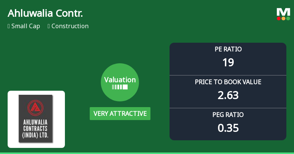Click the Marketsmojo M logo

[x=283, y=12]
